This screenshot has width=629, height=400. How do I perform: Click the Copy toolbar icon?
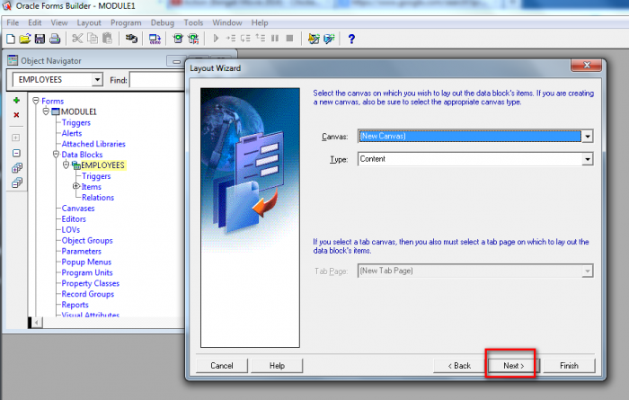coord(93,39)
